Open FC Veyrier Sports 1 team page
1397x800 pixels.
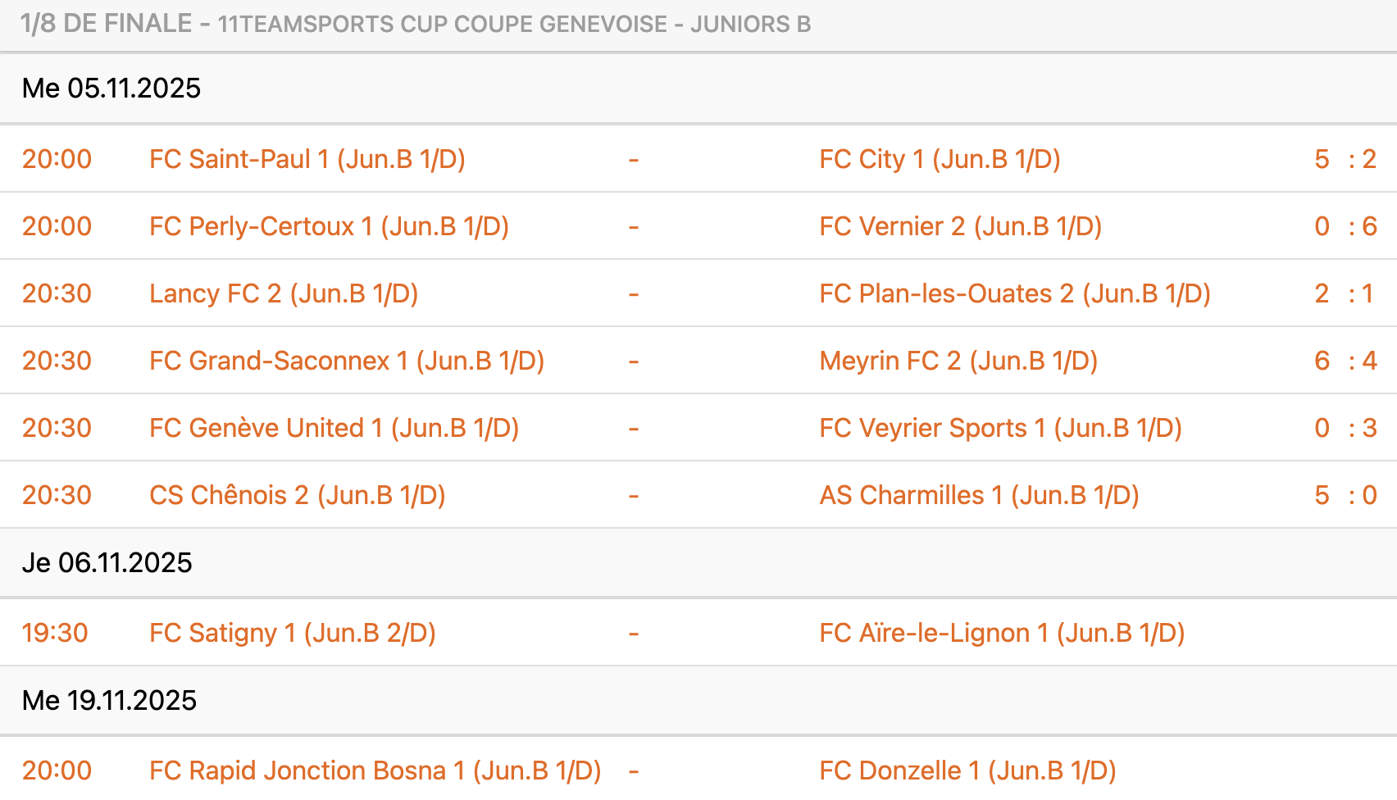(1000, 428)
